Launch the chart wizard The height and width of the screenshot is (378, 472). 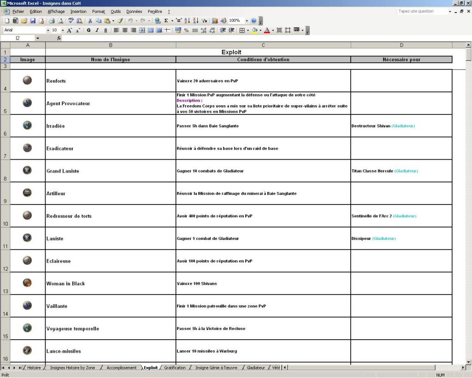click(215, 21)
